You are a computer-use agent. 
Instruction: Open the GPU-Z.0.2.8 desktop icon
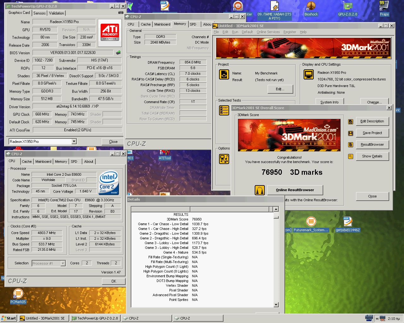click(348, 8)
